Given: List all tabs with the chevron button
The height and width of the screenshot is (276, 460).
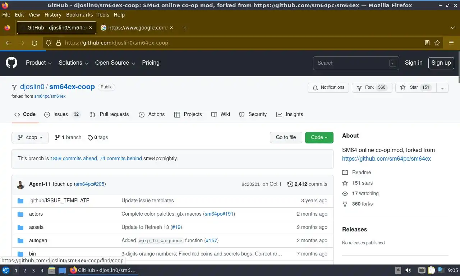Looking at the screenshot, I should pos(453,28).
